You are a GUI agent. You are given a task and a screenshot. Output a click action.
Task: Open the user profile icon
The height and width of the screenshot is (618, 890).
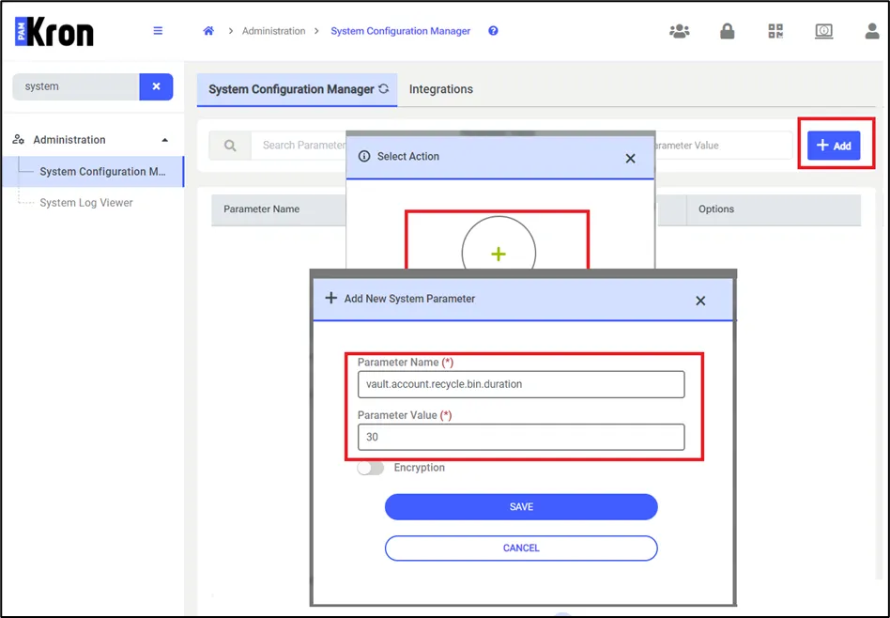(872, 31)
